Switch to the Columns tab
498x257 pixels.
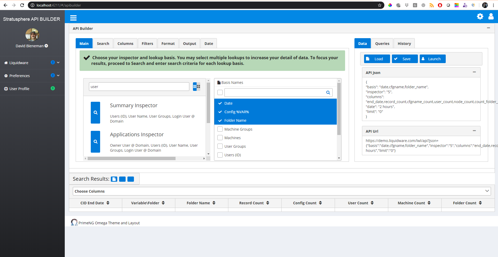[x=125, y=43]
